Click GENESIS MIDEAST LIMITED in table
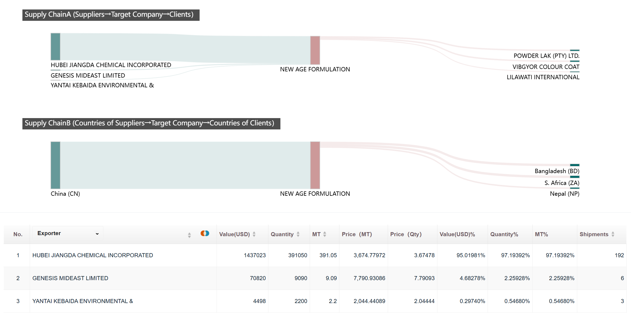The width and height of the screenshot is (631, 316). [x=70, y=278]
